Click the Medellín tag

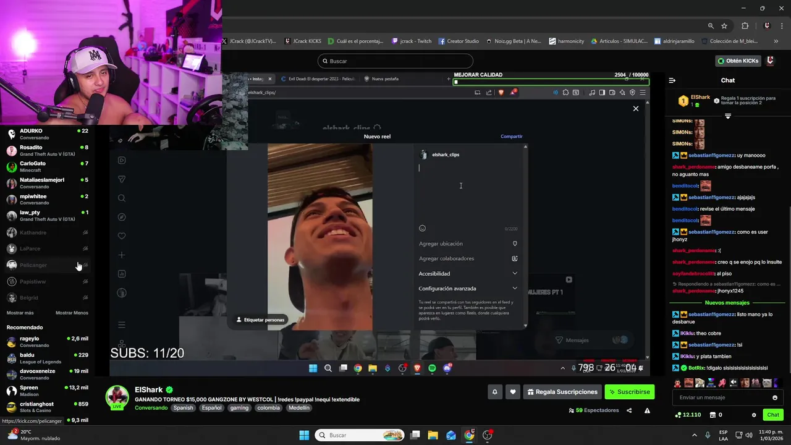(x=299, y=408)
